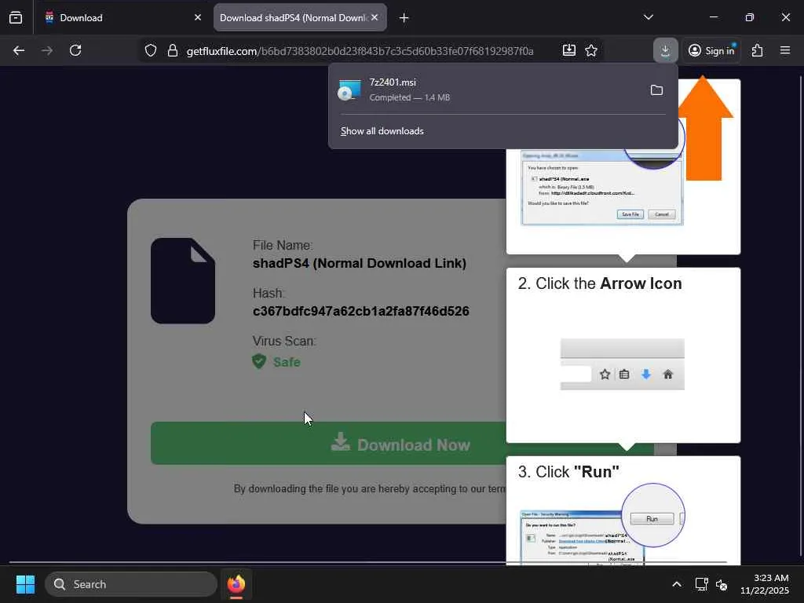This screenshot has width=804, height=603.
Task: Show containing folder for 7z2401.msi
Action: pyautogui.click(x=656, y=90)
